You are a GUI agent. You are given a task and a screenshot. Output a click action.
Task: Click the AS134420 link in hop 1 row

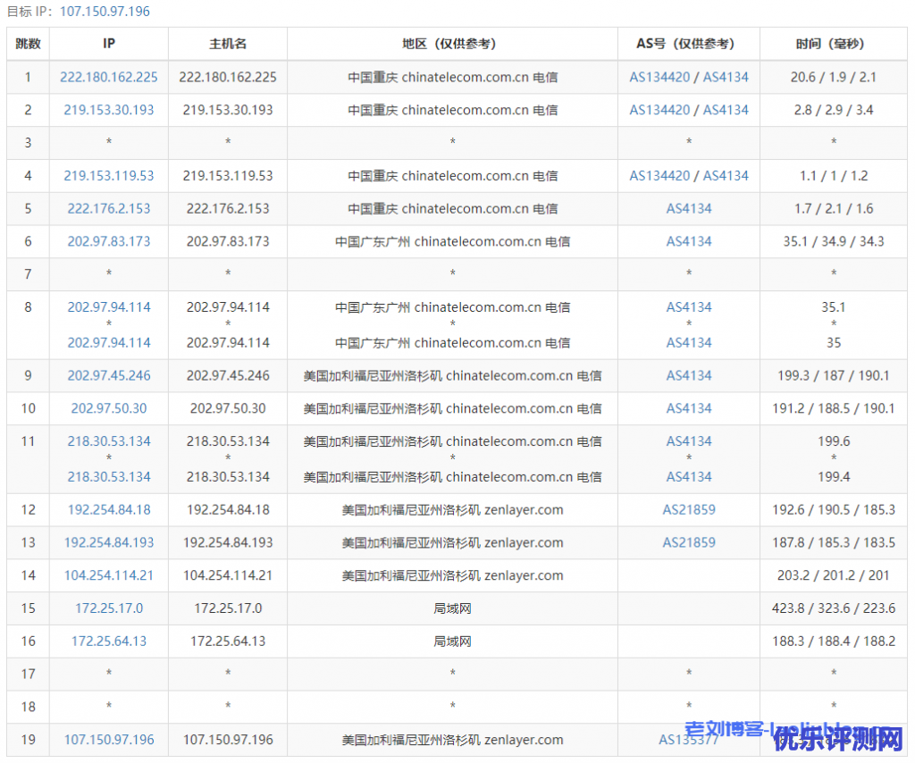[659, 77]
